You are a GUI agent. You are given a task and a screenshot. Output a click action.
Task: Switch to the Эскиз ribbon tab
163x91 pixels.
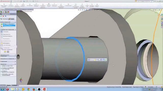(x=16, y=9)
